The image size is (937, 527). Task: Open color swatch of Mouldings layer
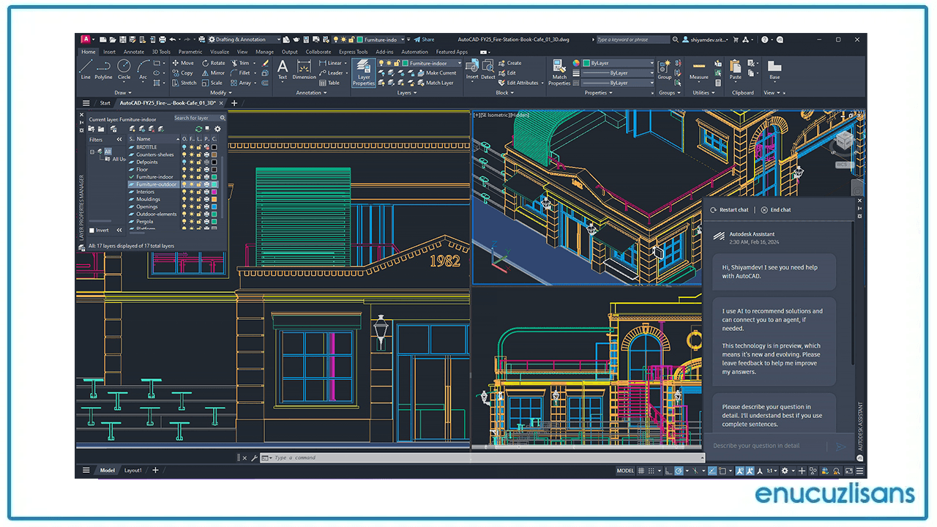click(x=214, y=199)
